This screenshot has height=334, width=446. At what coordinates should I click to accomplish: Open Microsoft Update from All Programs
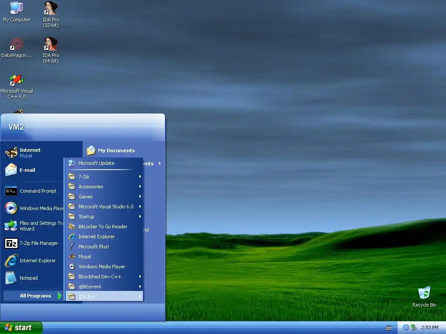pyautogui.click(x=104, y=163)
